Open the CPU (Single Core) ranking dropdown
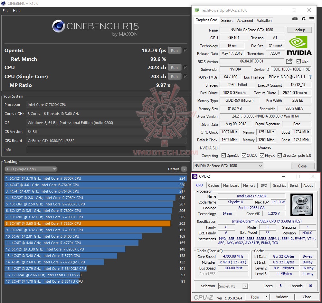 coord(31,169)
